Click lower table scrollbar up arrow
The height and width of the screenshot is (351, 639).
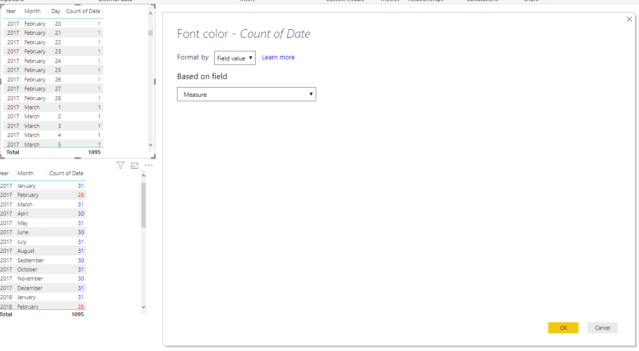point(143,176)
